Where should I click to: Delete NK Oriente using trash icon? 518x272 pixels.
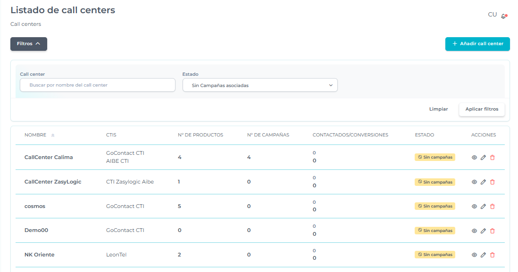[493, 255]
